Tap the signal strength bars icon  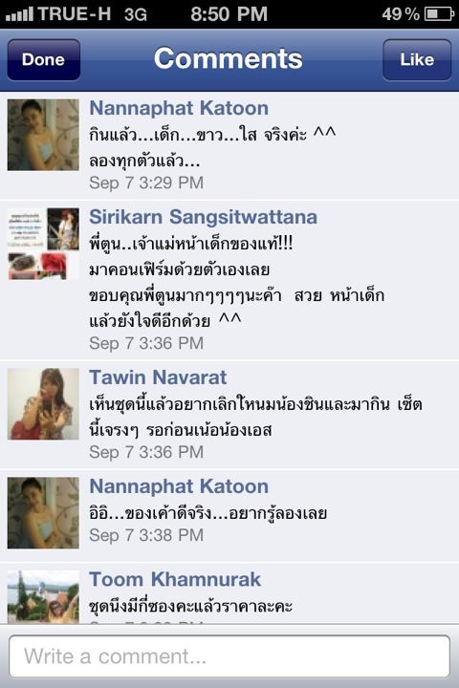[19, 14]
